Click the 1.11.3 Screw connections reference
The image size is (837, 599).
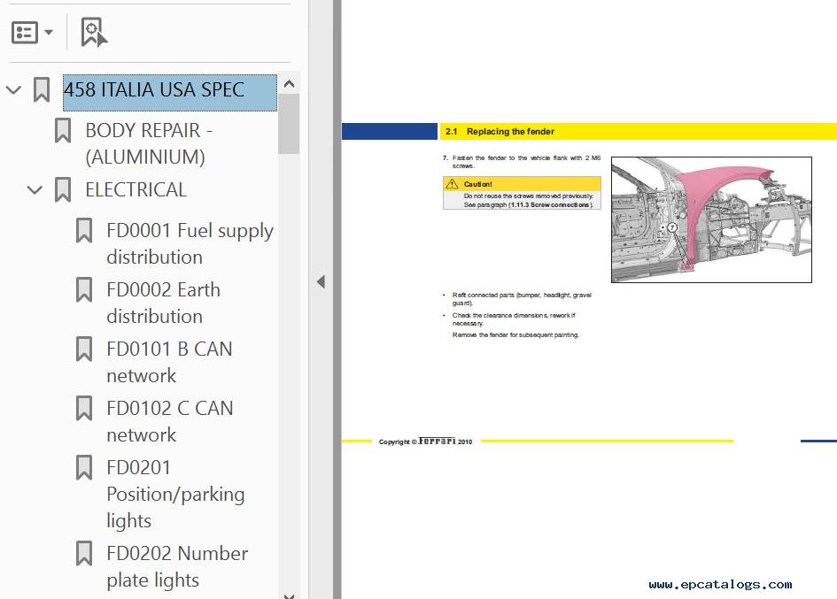(x=549, y=204)
